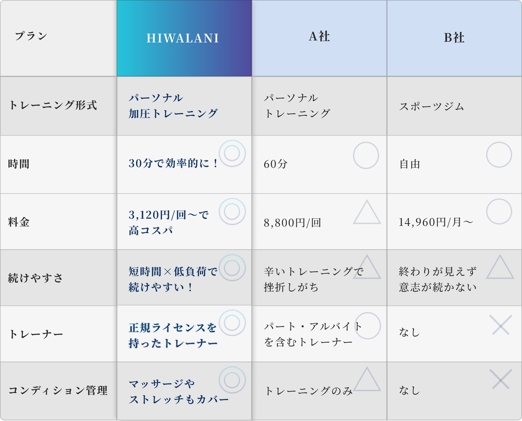Click the 料金 row label
The height and width of the screenshot is (421, 522).
click(x=19, y=222)
